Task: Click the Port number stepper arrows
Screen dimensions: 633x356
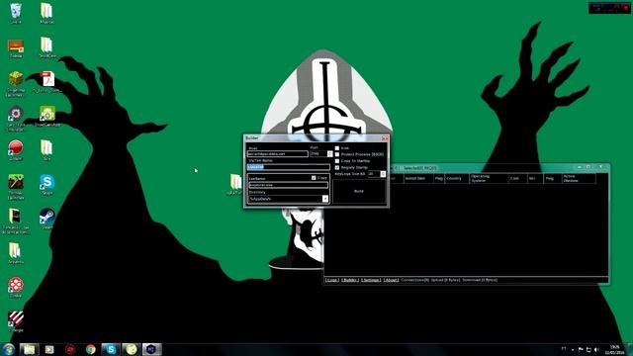Action: coord(329,154)
